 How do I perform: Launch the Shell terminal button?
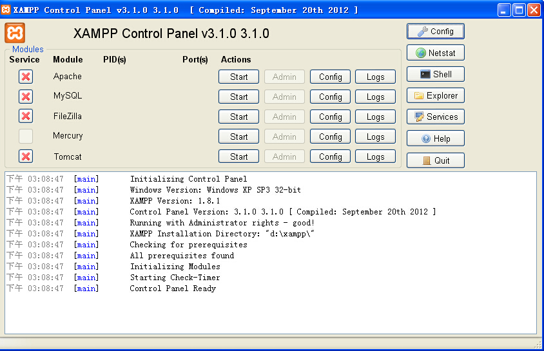point(436,74)
